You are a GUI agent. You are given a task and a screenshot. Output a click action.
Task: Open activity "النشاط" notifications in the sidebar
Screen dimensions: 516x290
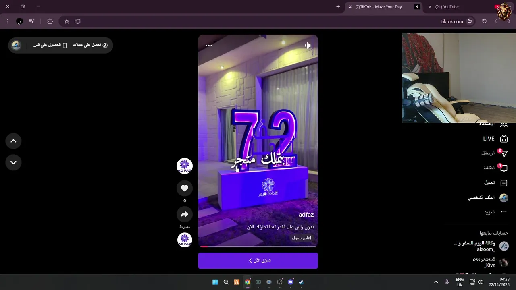[x=495, y=168]
